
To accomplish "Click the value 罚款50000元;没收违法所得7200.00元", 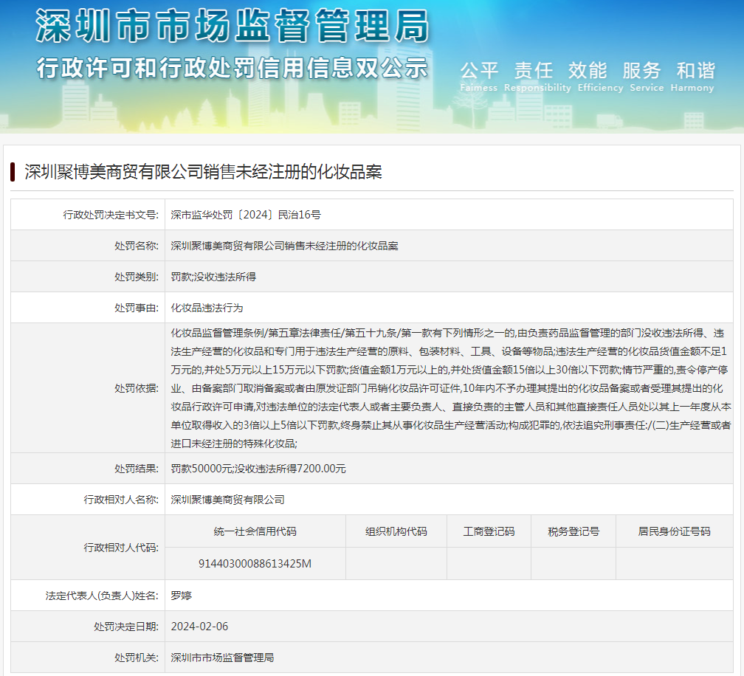I will point(258,469).
